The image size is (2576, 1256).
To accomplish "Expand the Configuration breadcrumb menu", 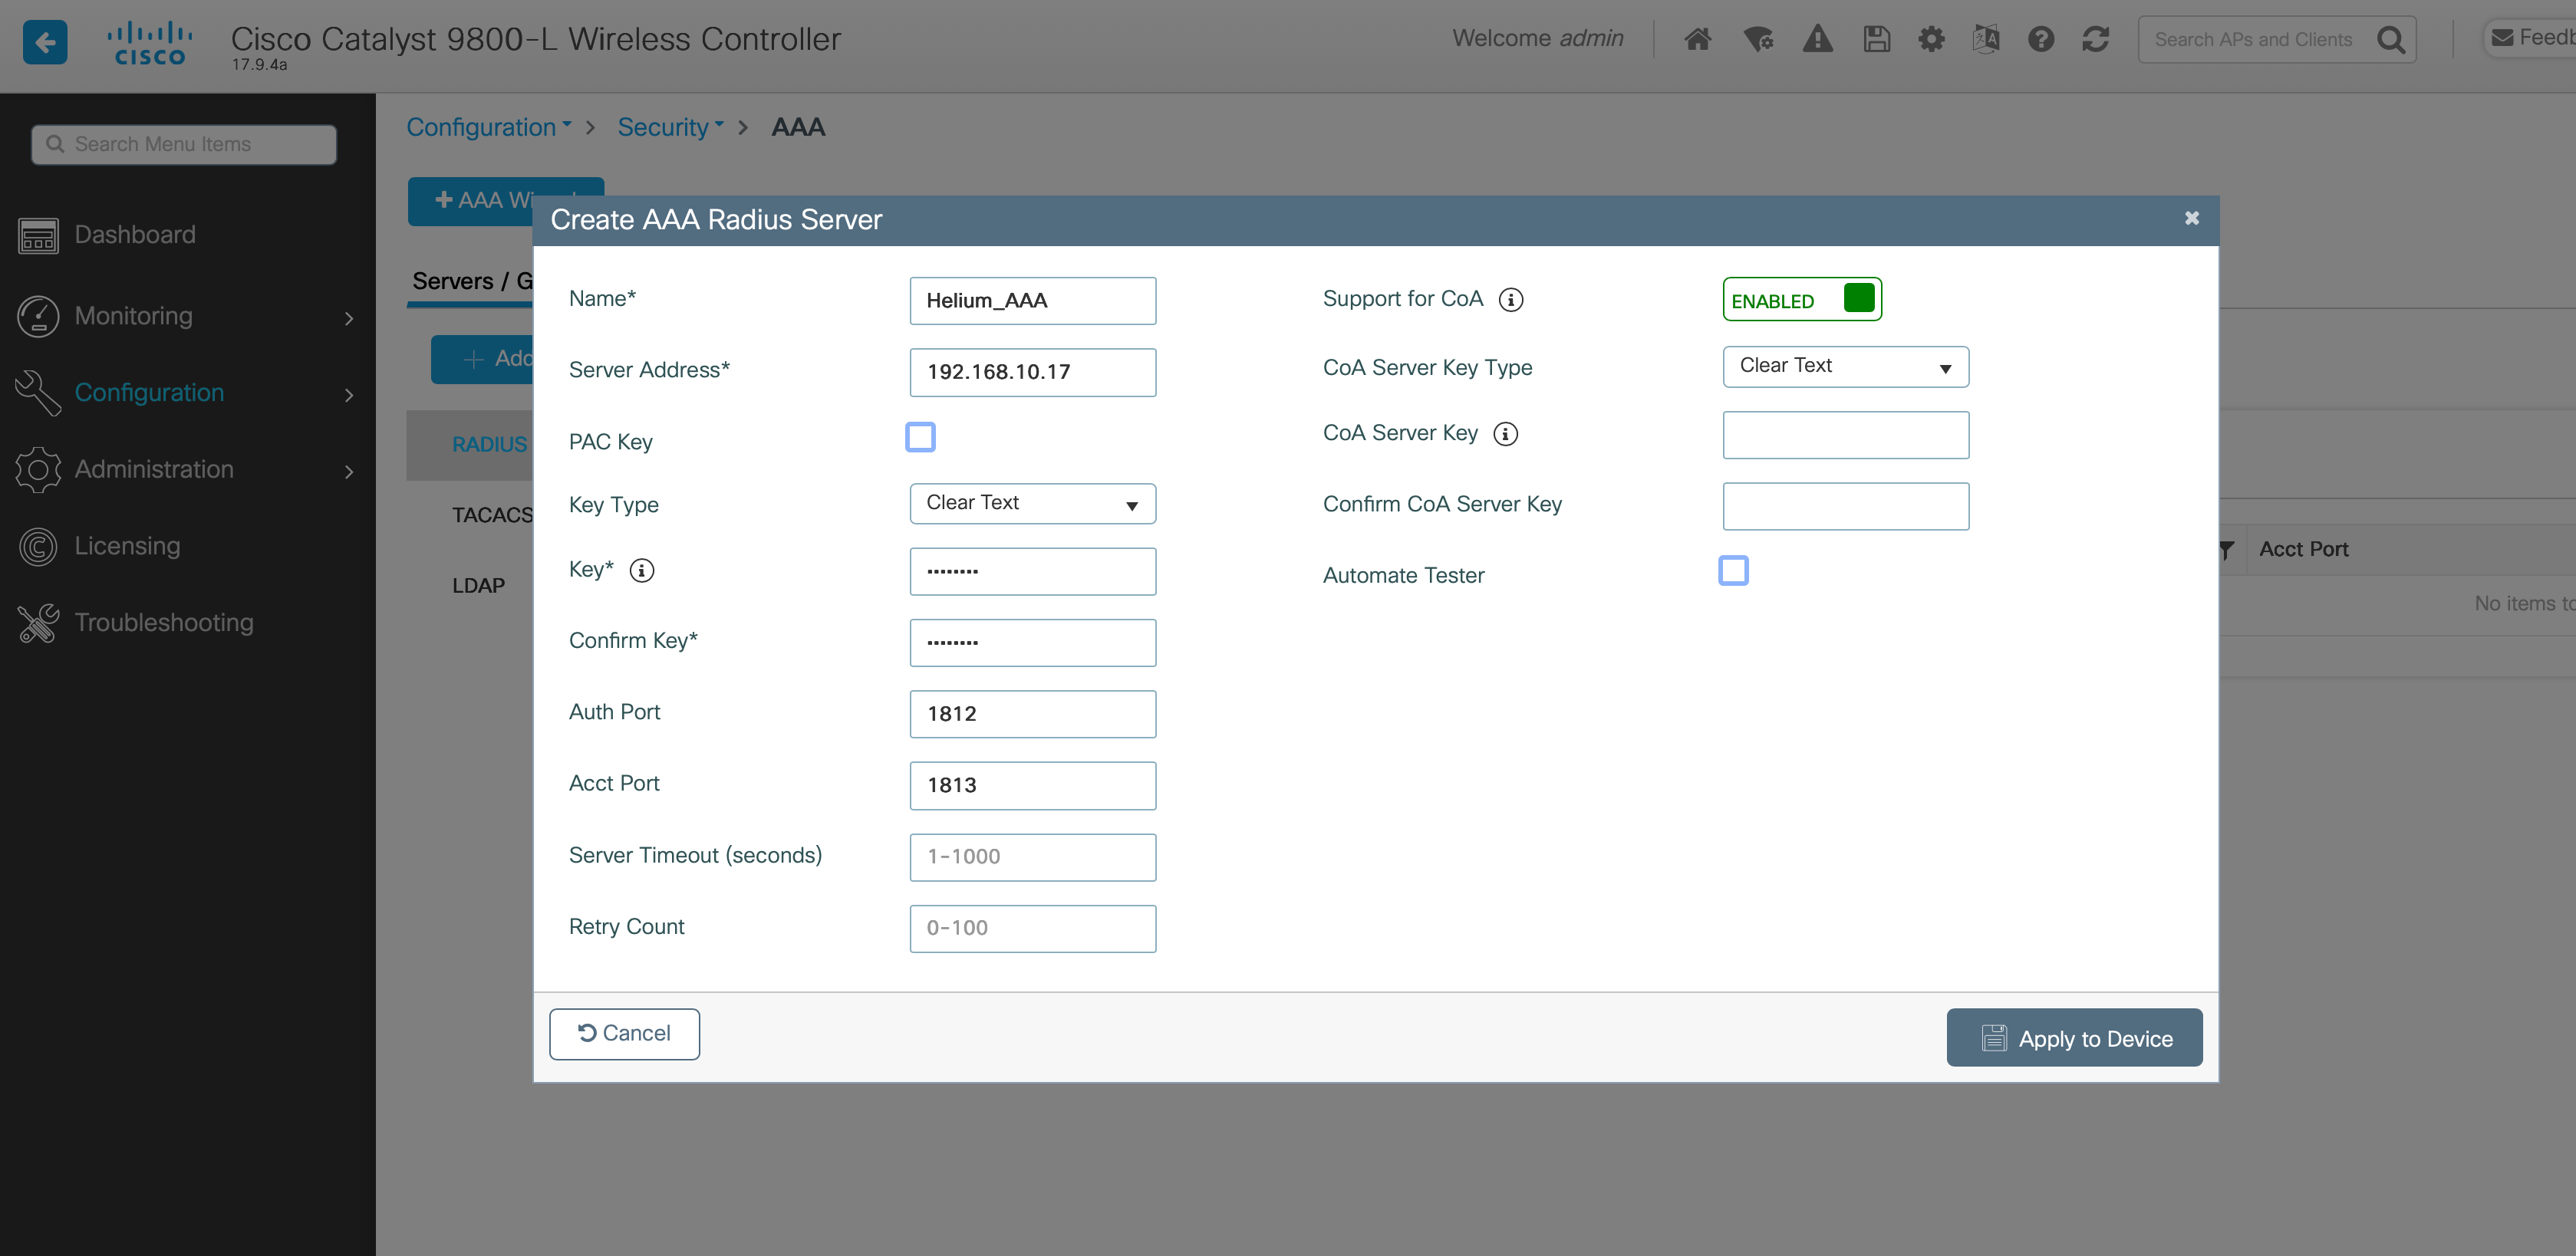I will (x=488, y=127).
